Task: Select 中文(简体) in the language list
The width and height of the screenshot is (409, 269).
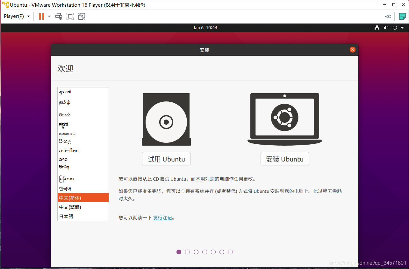Action: [83, 198]
